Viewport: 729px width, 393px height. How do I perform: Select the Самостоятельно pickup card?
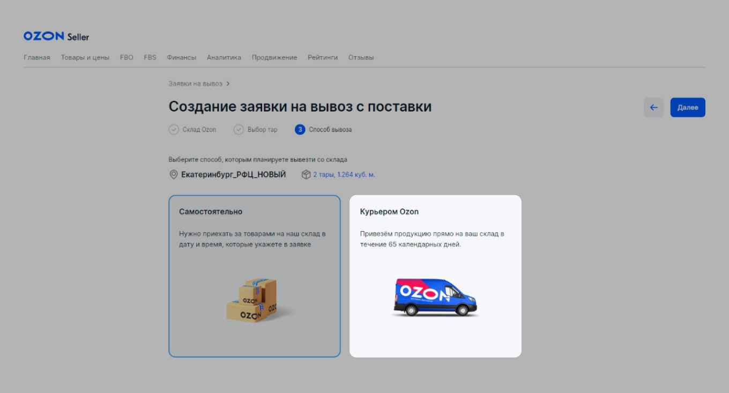(x=255, y=276)
